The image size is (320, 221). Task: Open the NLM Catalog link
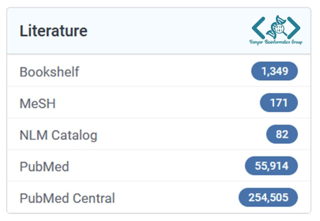[x=58, y=135]
